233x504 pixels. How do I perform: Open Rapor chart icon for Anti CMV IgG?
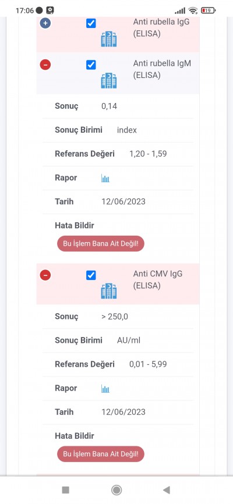(x=105, y=389)
